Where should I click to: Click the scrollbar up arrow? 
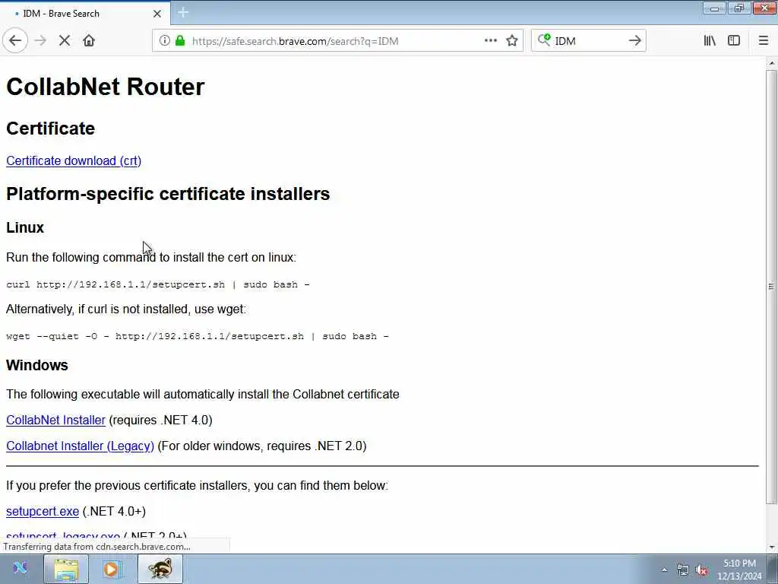point(771,64)
